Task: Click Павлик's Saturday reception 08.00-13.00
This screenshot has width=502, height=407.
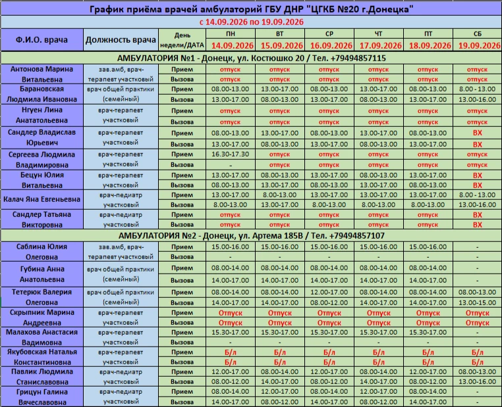Action: [x=477, y=372]
